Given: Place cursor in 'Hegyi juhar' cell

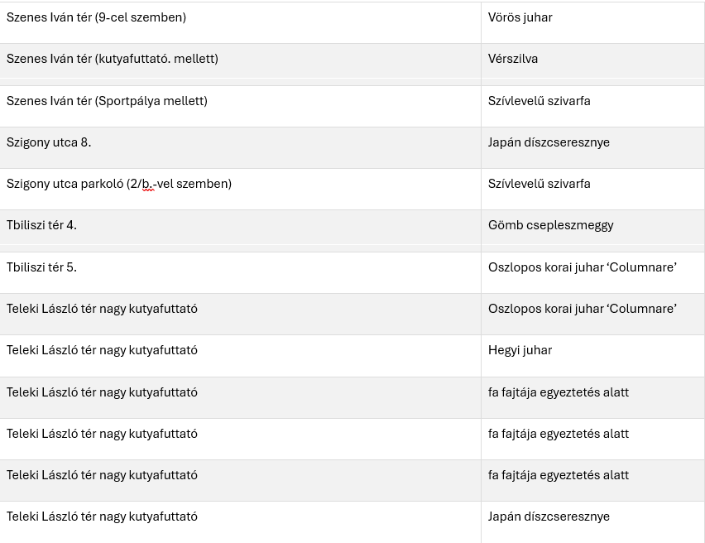Looking at the screenshot, I should (520, 350).
